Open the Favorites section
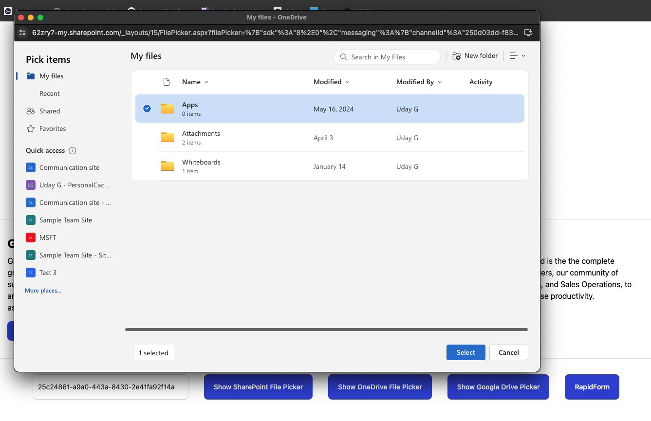 (x=52, y=128)
